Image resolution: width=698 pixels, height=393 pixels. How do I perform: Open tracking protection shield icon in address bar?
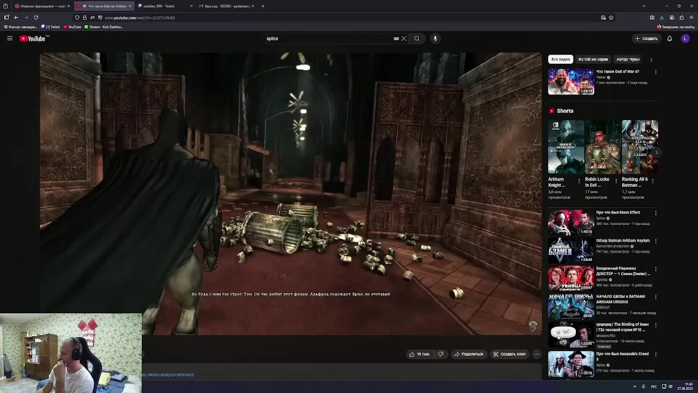click(77, 17)
